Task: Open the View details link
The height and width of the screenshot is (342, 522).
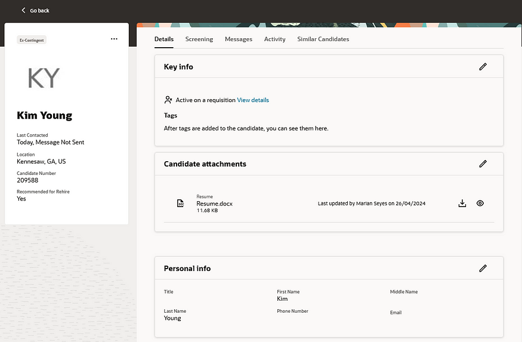Action: (x=253, y=100)
